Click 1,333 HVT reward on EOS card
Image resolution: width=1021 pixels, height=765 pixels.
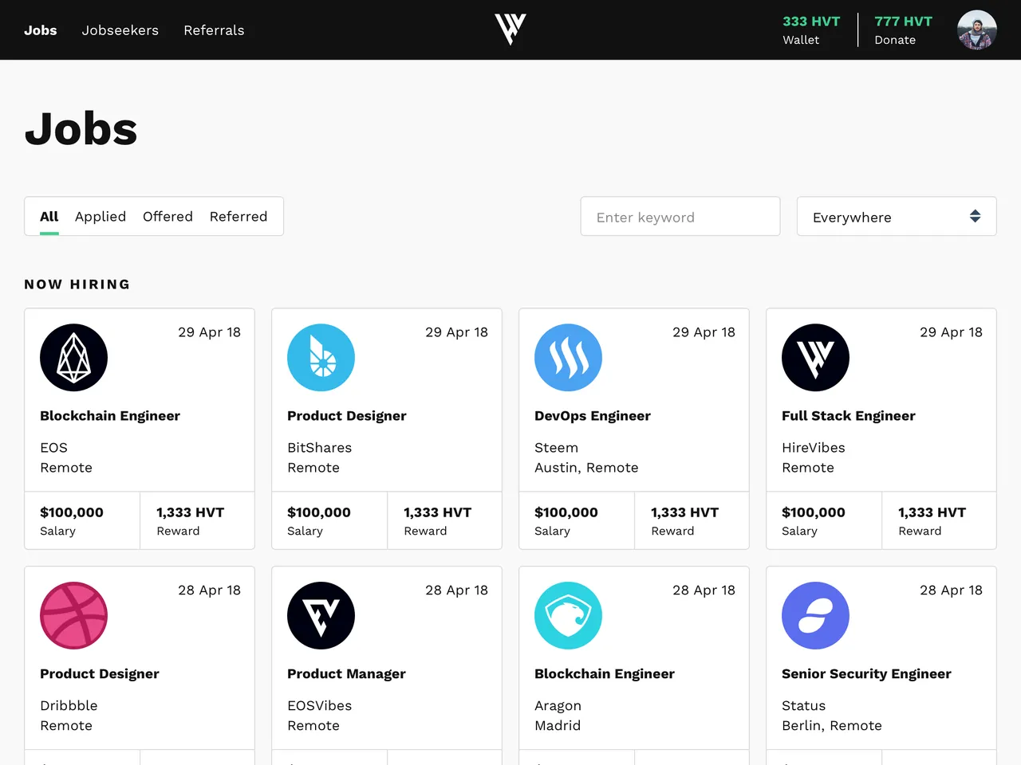[x=190, y=512]
